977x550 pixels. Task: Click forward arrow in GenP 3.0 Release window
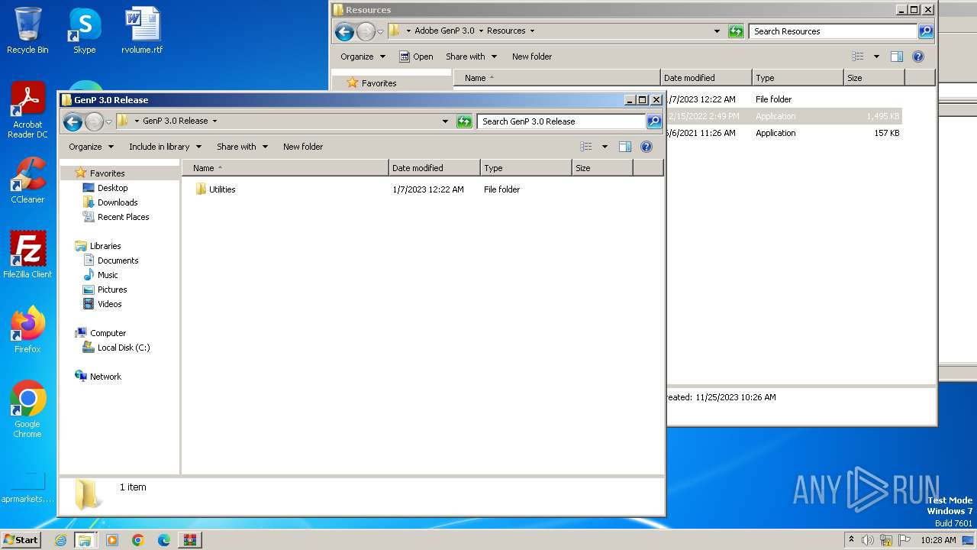click(x=94, y=121)
